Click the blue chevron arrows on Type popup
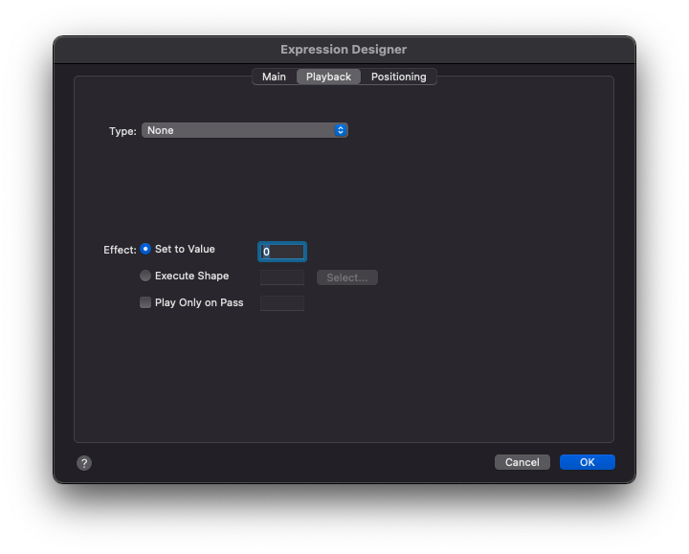The width and height of the screenshot is (689, 554). pos(340,130)
